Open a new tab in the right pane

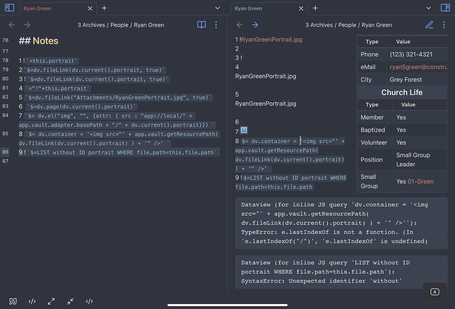pos(315,8)
